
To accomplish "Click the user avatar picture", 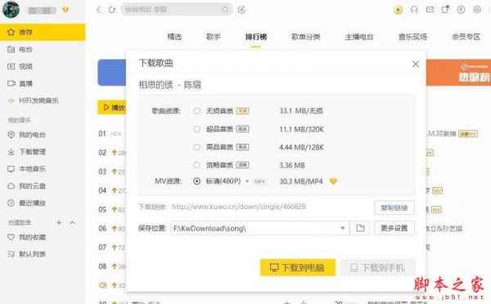I will (11, 9).
